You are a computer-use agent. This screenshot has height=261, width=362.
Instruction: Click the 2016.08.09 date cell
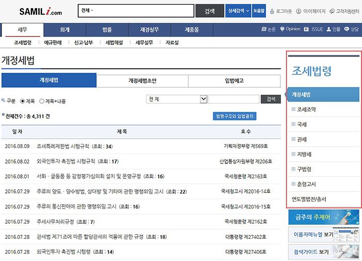tap(17, 146)
